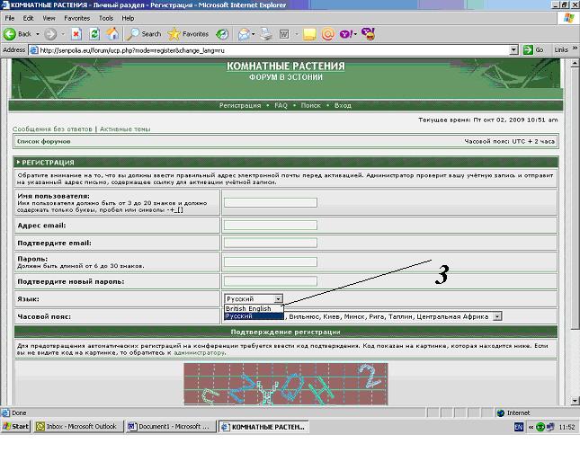Click the Список форумов link
580x461 pixels.
(x=43, y=141)
